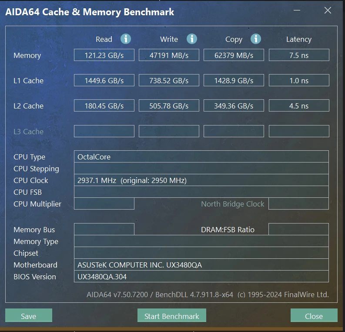Viewport: 345px width, 332px height.
Task: Click the empty L3 Cache latency field
Action: click(x=299, y=131)
